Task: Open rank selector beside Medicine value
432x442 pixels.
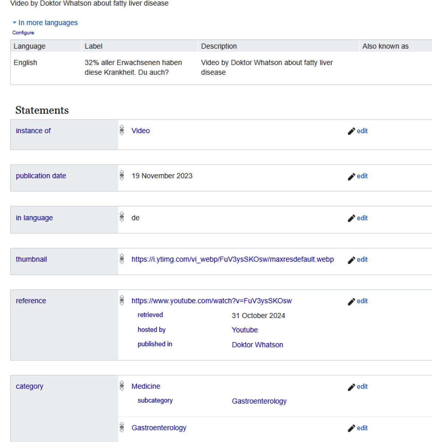Action: [122, 386]
